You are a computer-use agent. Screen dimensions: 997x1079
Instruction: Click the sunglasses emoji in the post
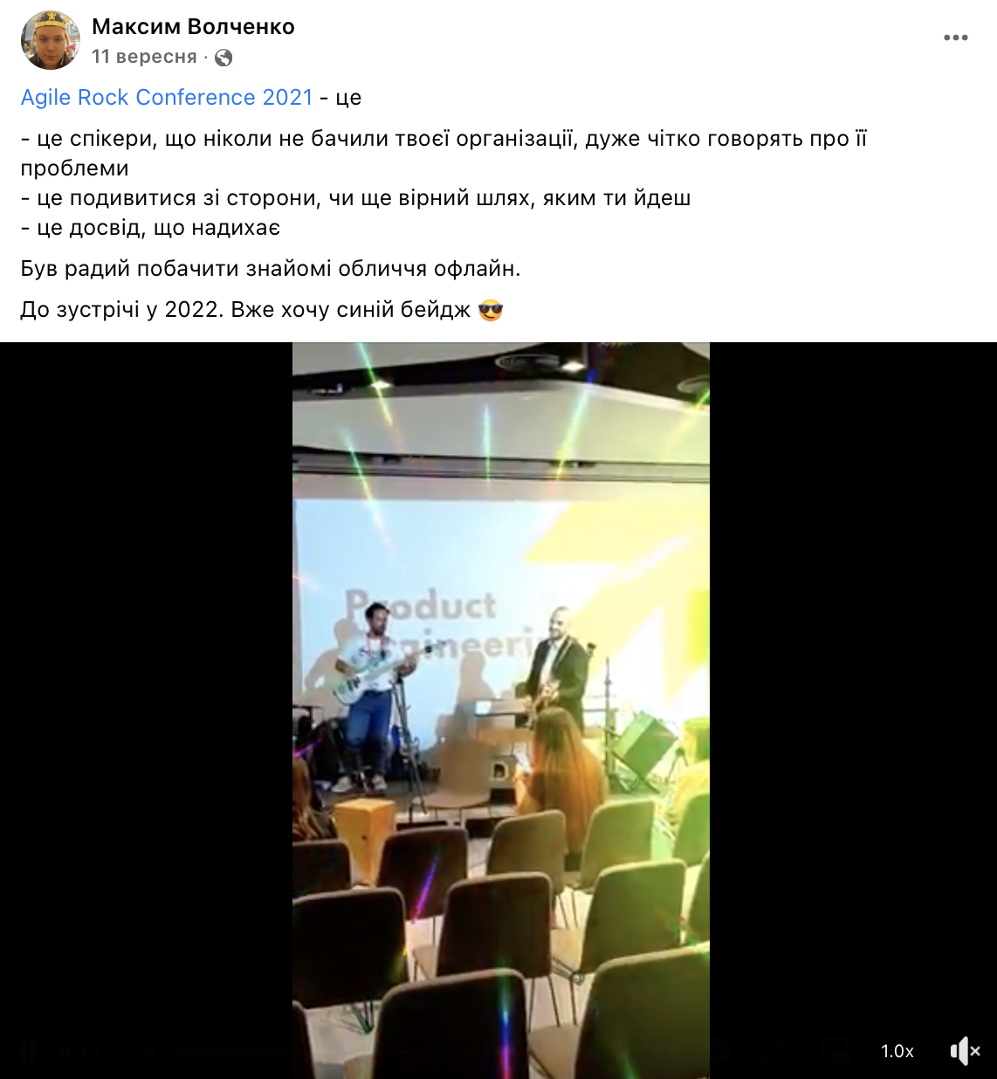491,310
